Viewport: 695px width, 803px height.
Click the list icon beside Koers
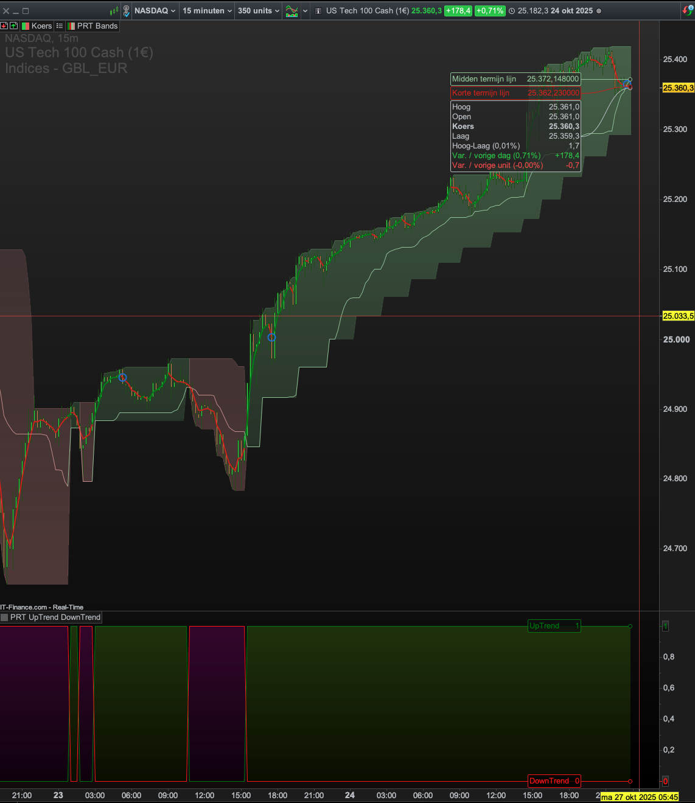(x=60, y=26)
